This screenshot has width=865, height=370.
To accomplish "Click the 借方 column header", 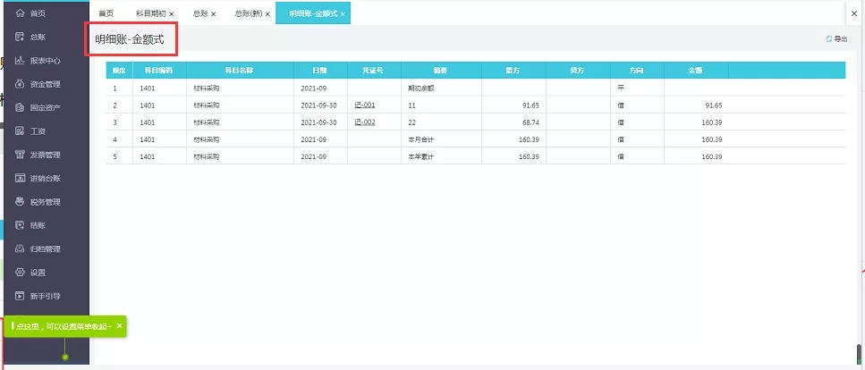I will click(513, 71).
